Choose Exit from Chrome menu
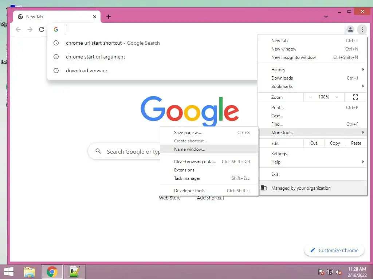 click(312, 174)
